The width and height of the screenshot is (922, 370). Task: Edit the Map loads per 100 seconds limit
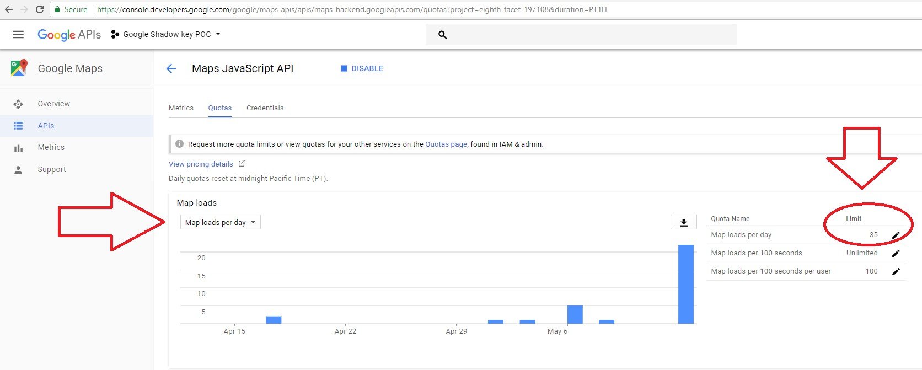tap(896, 253)
